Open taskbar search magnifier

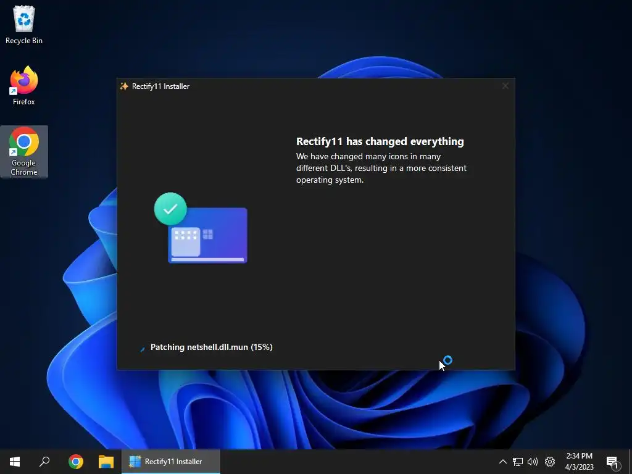[44, 462]
